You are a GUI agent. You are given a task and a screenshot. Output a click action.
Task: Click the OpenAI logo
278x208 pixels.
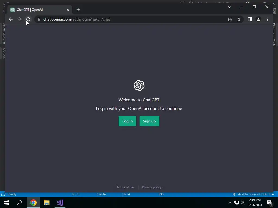pyautogui.click(x=139, y=85)
